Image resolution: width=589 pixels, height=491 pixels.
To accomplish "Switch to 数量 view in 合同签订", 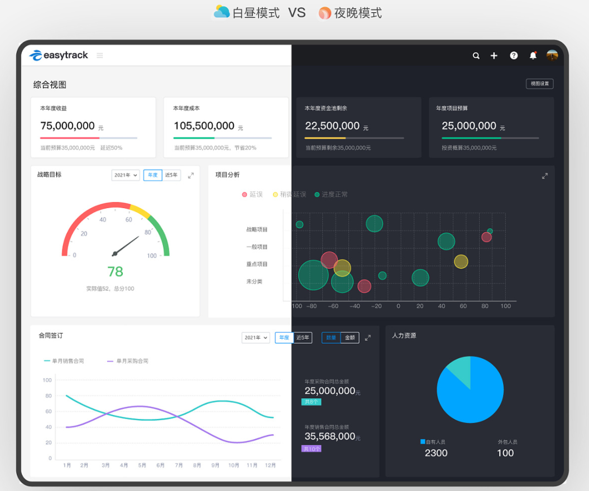I will click(331, 338).
